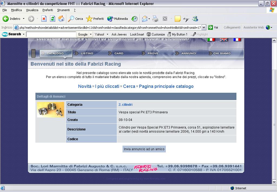Image resolution: width=277 pixels, height=192 pixels.
Task: Open the Modifica menu
Action: coord(17,10)
